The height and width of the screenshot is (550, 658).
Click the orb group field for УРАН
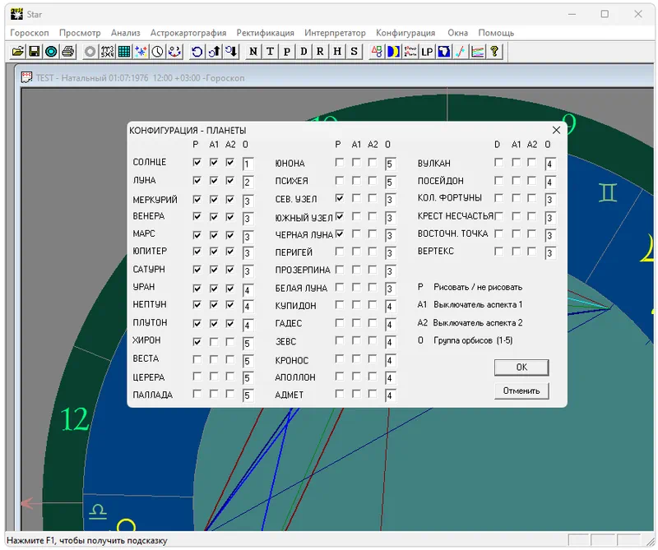coord(248,289)
